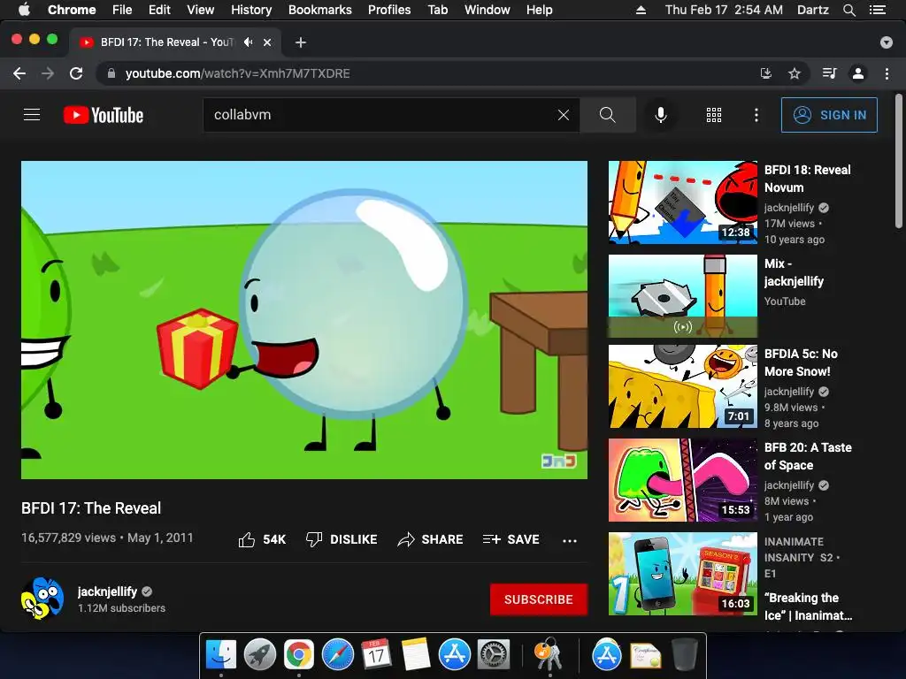Open Calendar from the Dock
Viewport: 906px width, 679px height.
(x=377, y=654)
